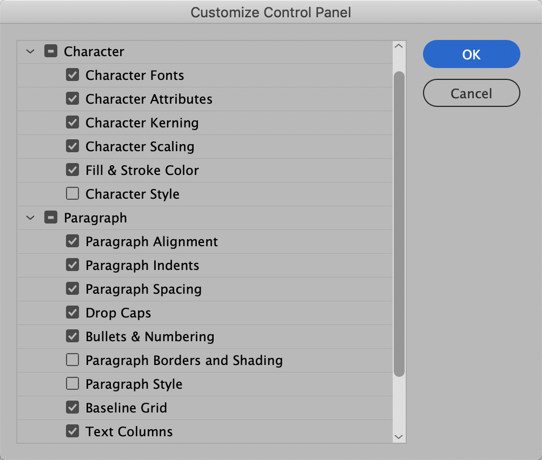Disable Bullets & Numbering
Screen dimensions: 542x460
(72, 336)
